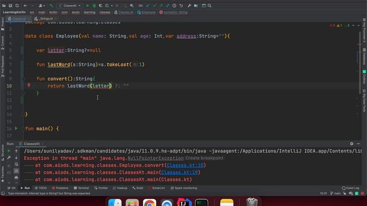Click the Stop process toolbar icon
This screenshot has height=206, width=367.
coord(117,6)
